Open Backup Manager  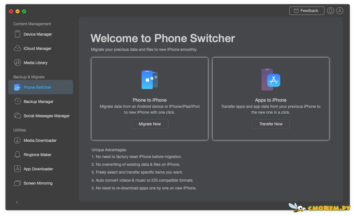[41, 101]
